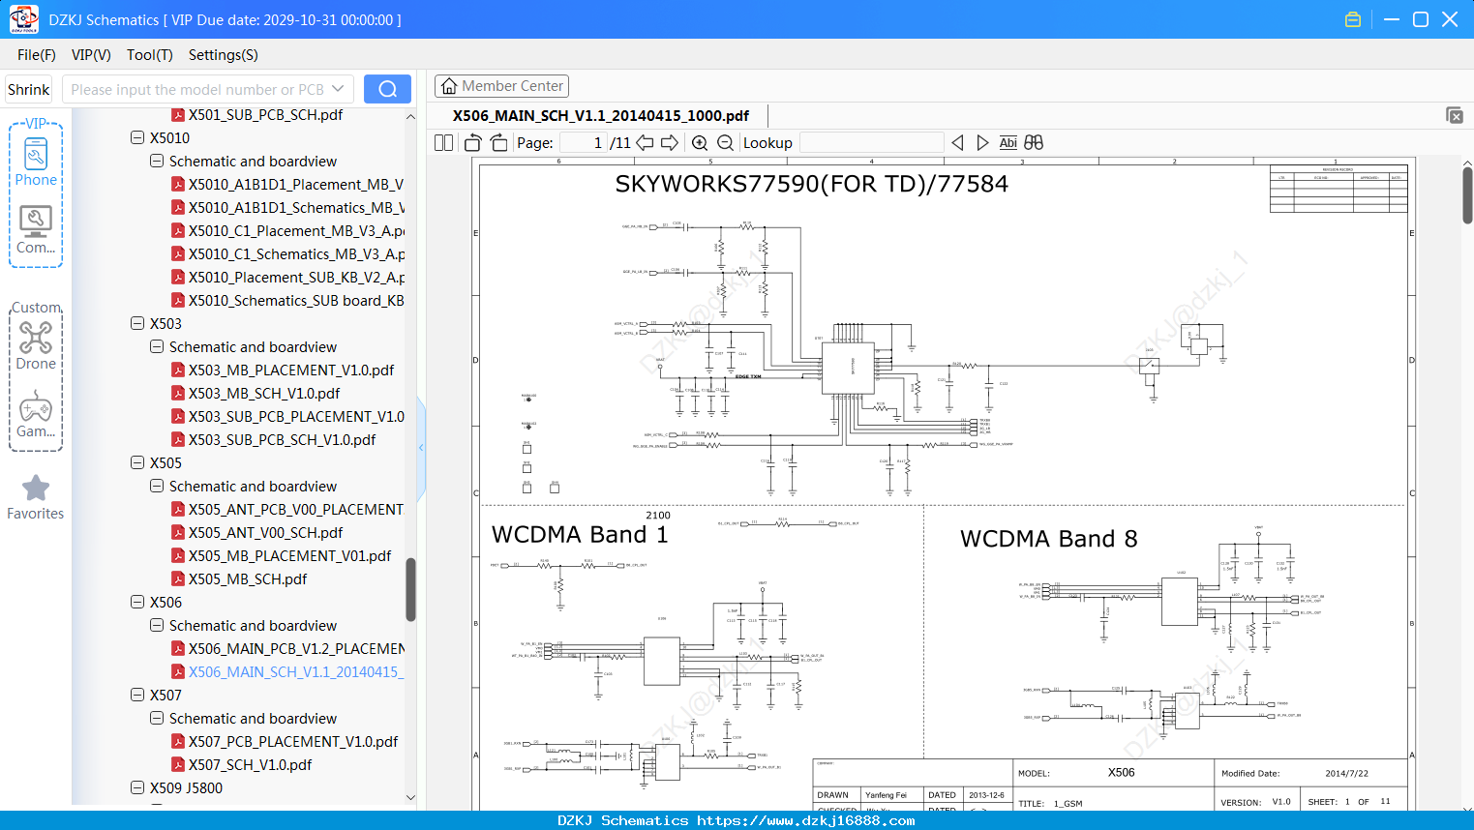The width and height of the screenshot is (1474, 830).
Task: Go to previous page arrow
Action: (x=645, y=143)
